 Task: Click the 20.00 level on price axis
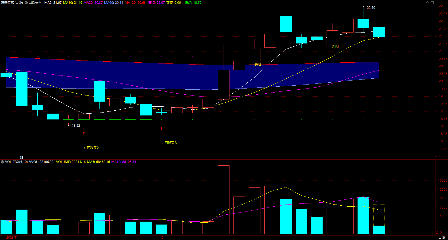pyautogui.click(x=443, y=81)
